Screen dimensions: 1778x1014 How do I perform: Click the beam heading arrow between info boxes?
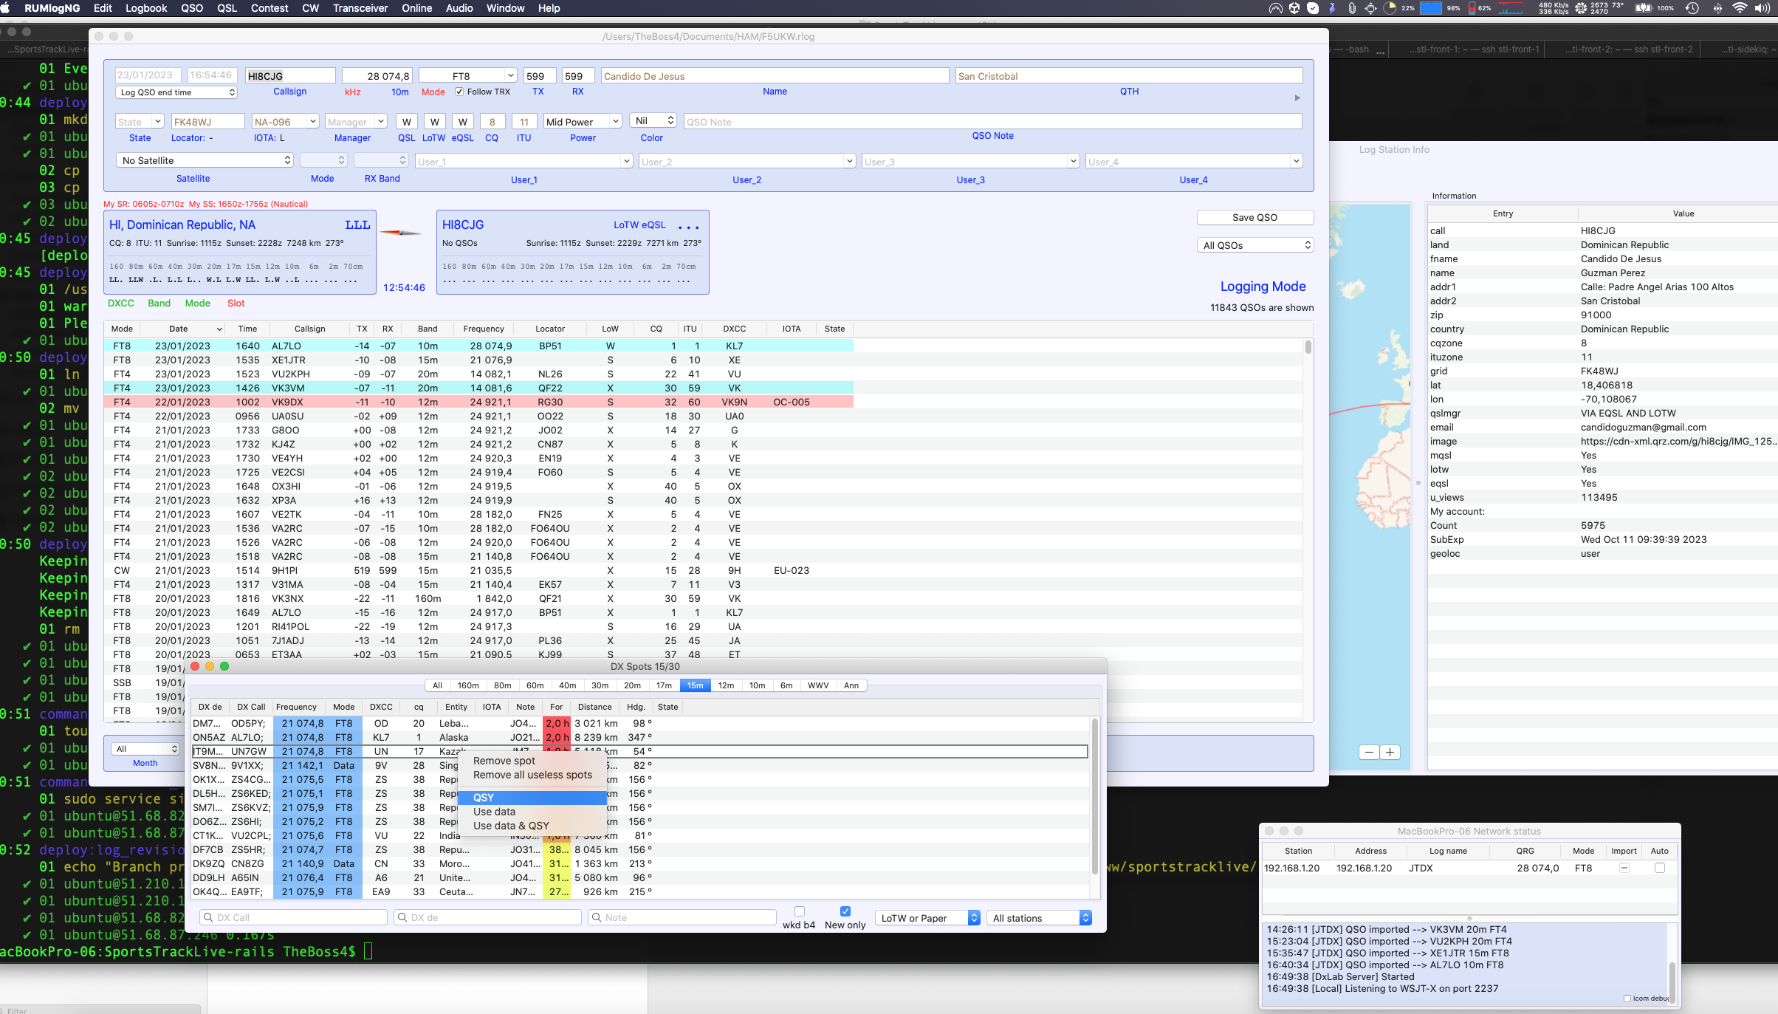[402, 233]
